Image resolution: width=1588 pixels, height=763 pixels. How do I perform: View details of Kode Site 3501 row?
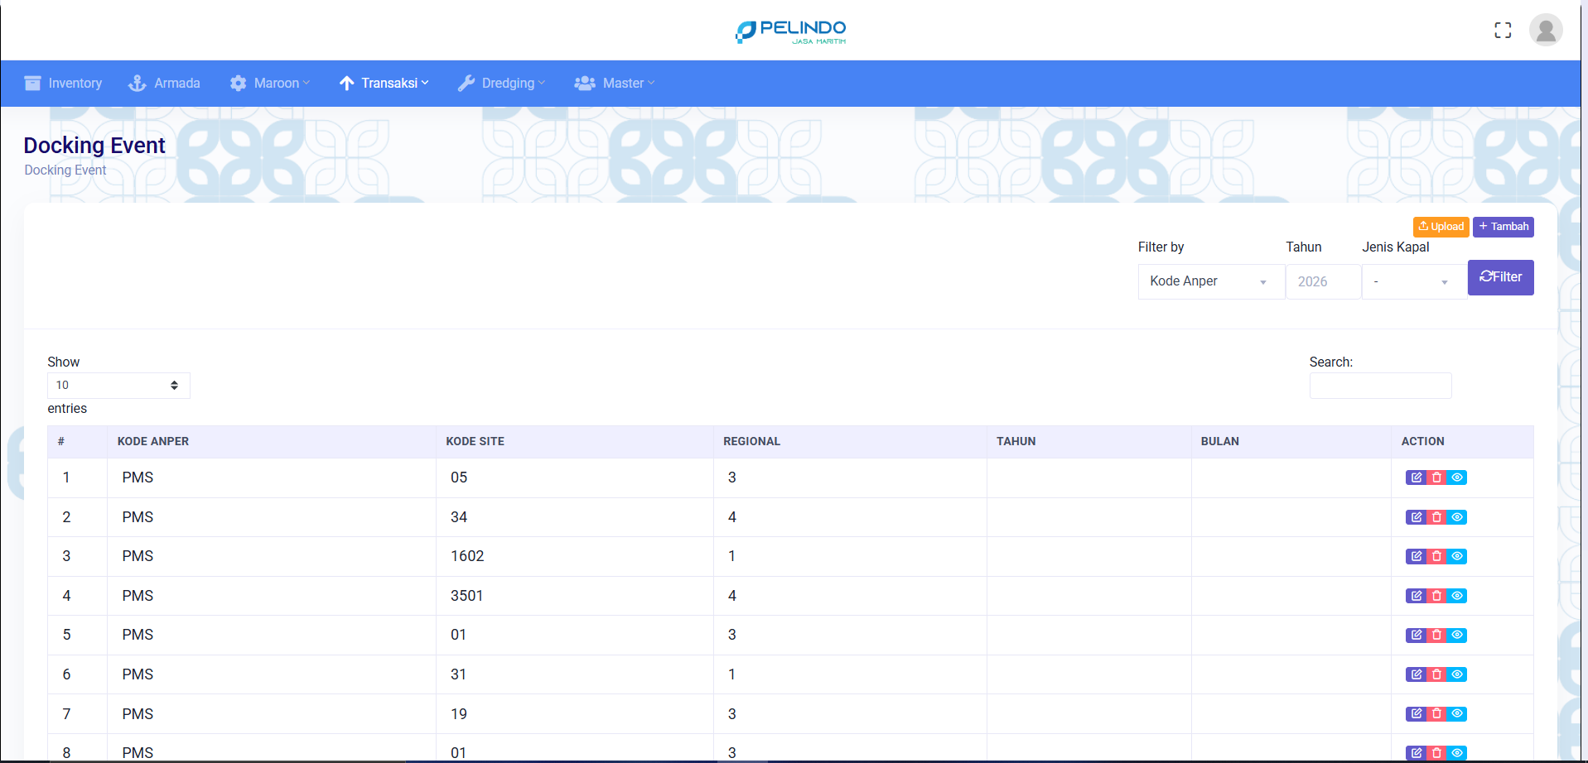1457,596
